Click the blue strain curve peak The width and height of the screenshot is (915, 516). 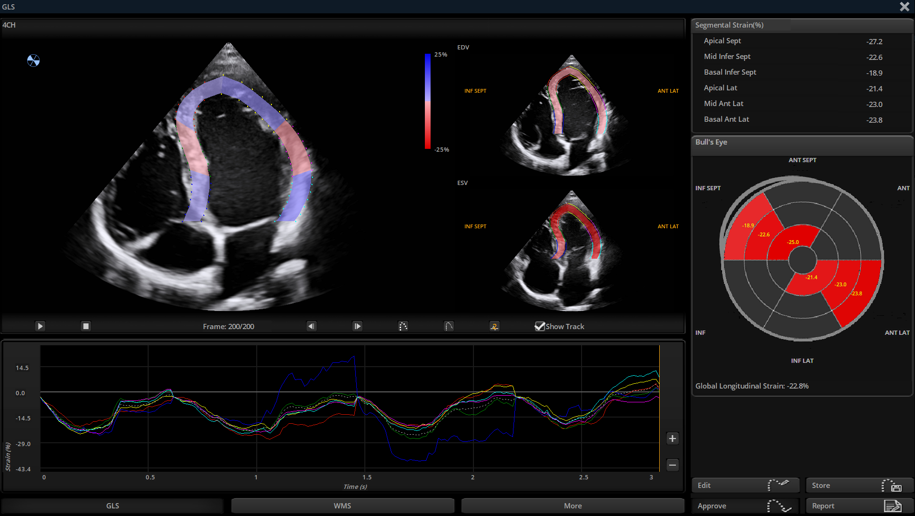(x=353, y=357)
